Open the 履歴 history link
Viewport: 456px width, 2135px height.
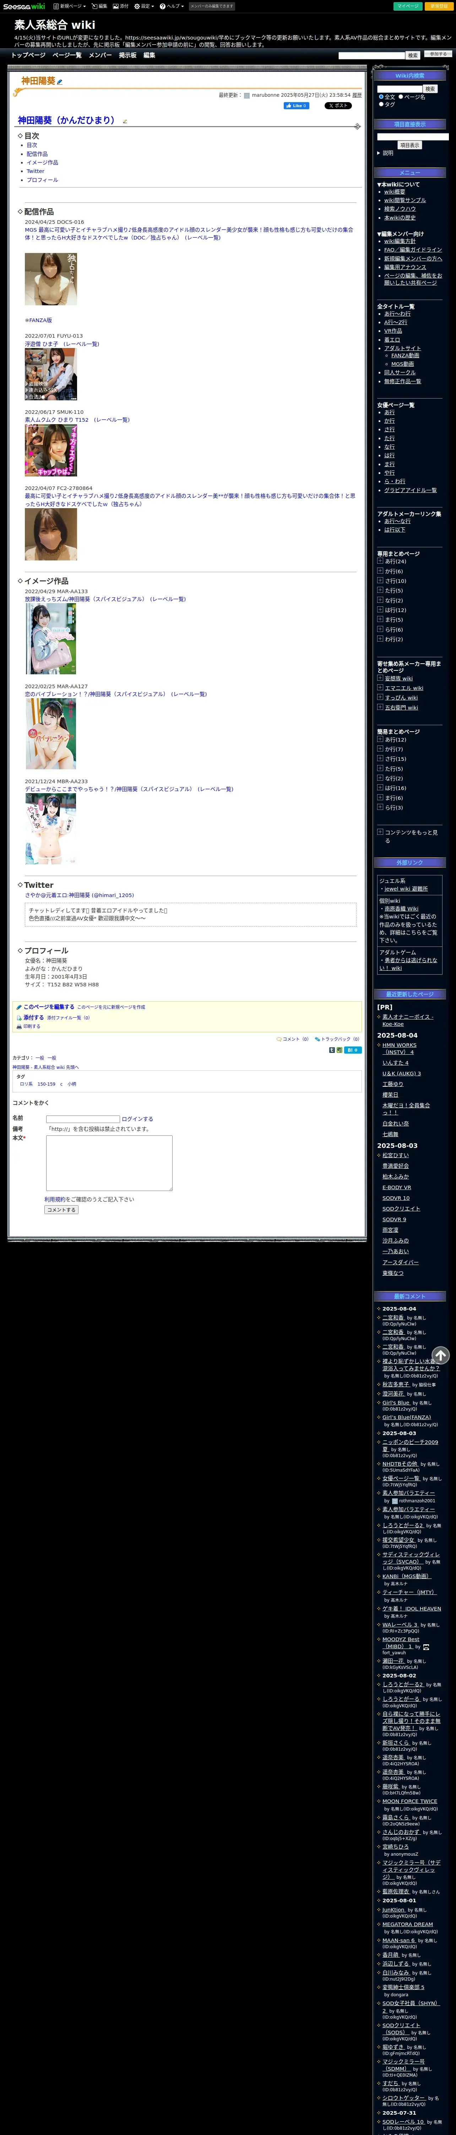[357, 95]
